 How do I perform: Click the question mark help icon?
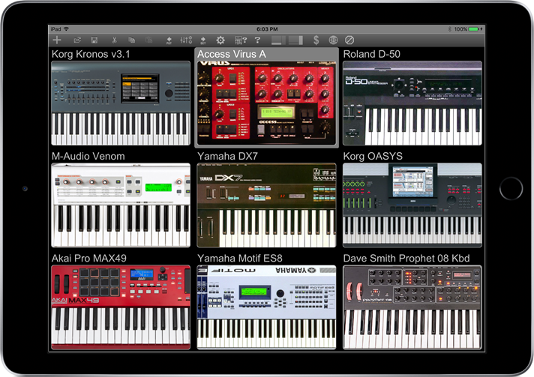click(x=257, y=40)
